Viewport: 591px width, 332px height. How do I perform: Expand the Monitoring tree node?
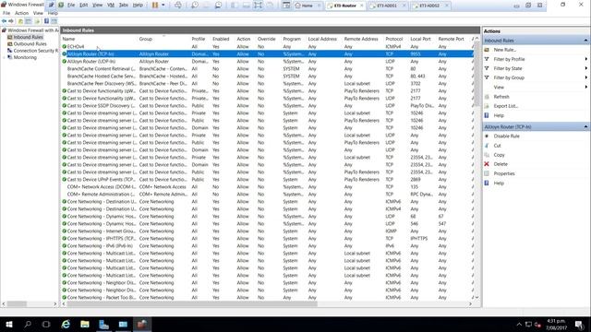coord(4,57)
